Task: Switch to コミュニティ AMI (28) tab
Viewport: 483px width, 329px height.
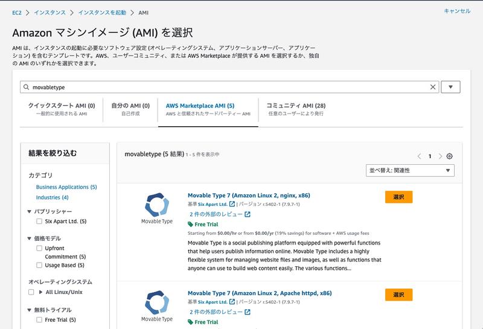Action: [296, 109]
